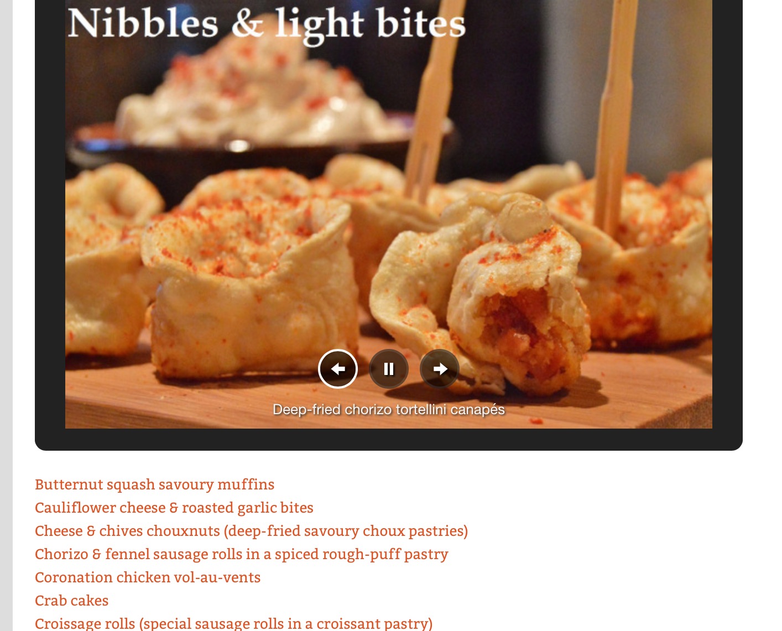
Task: Open Cheese & chives chouxnuts recipe link
Action: [x=252, y=531]
